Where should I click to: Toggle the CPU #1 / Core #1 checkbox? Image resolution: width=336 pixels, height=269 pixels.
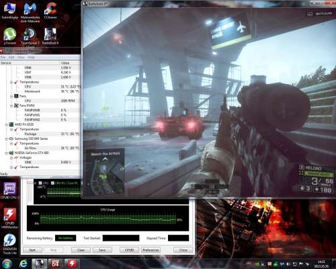(x=52, y=183)
